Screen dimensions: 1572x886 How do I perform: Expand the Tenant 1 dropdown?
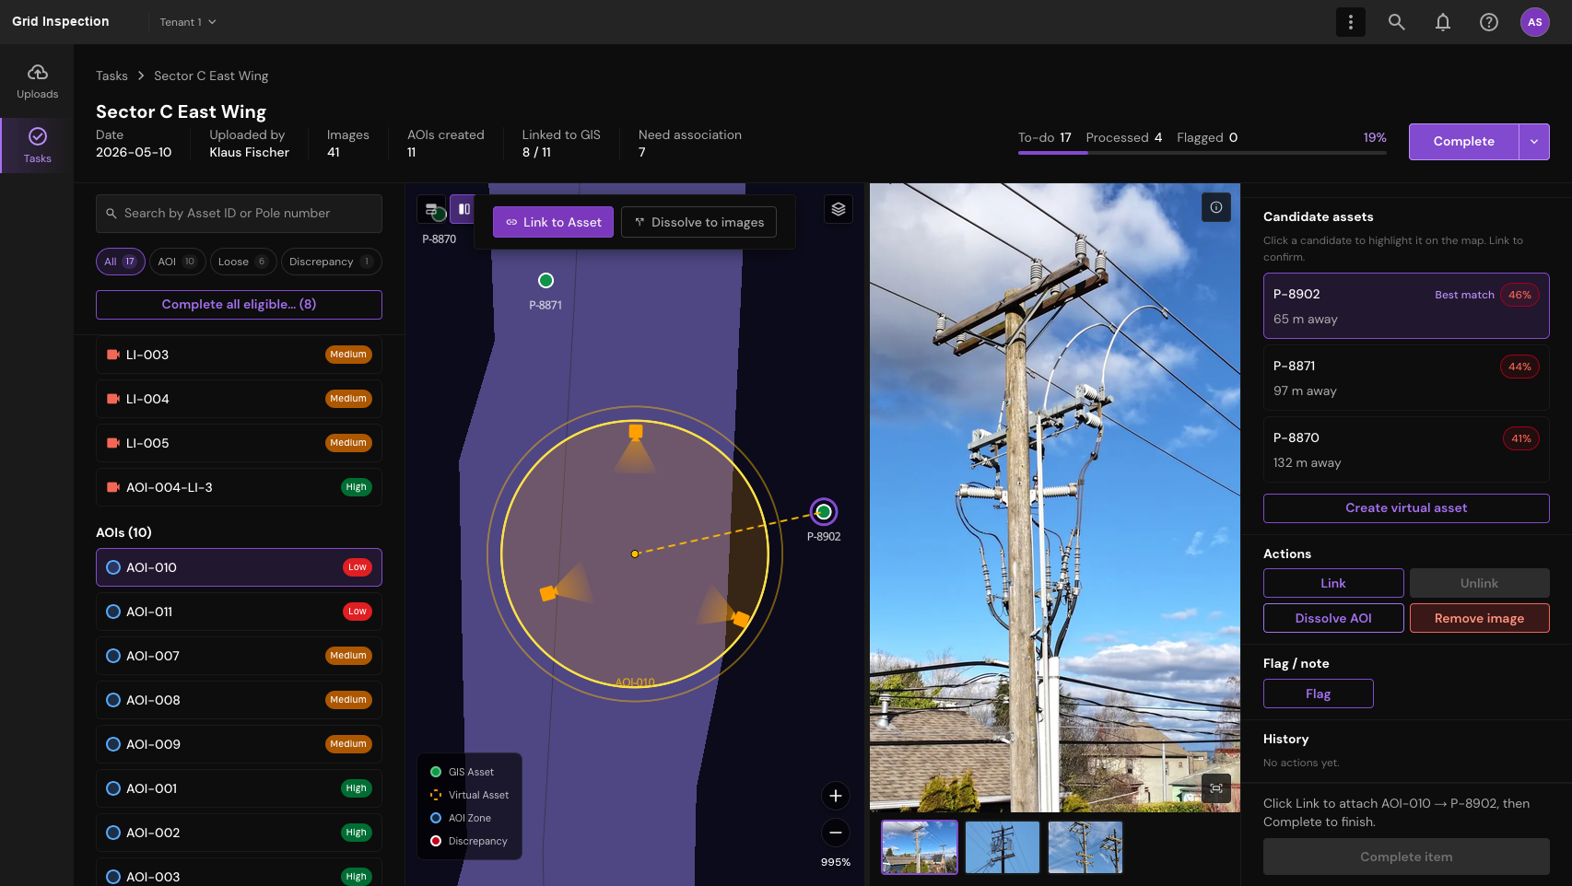[188, 22]
